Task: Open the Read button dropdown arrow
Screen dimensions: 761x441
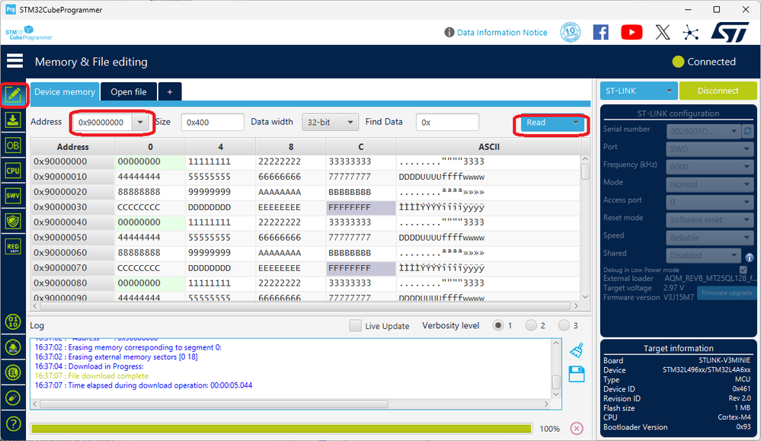Action: [x=576, y=123]
